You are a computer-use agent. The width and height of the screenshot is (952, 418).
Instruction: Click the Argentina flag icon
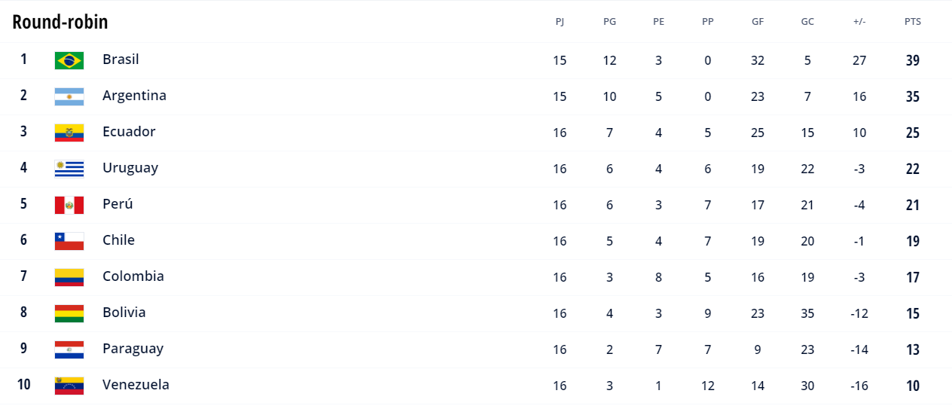[x=69, y=96]
